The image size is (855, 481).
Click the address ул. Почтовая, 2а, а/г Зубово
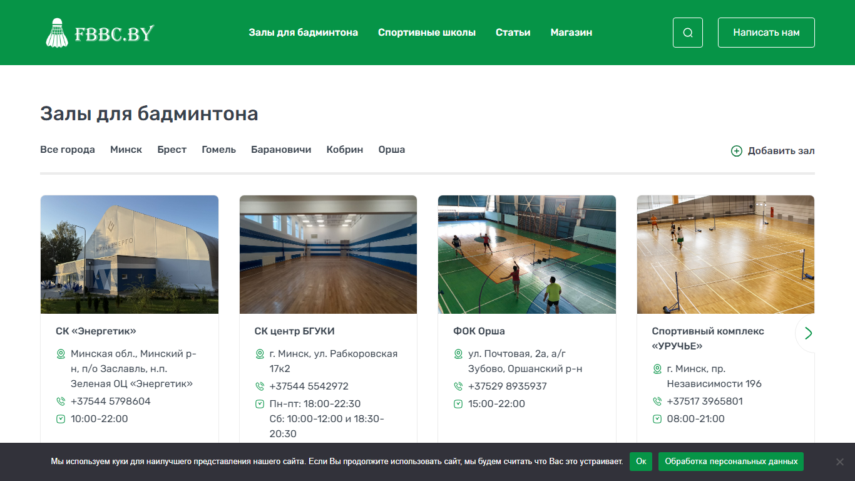(x=525, y=361)
